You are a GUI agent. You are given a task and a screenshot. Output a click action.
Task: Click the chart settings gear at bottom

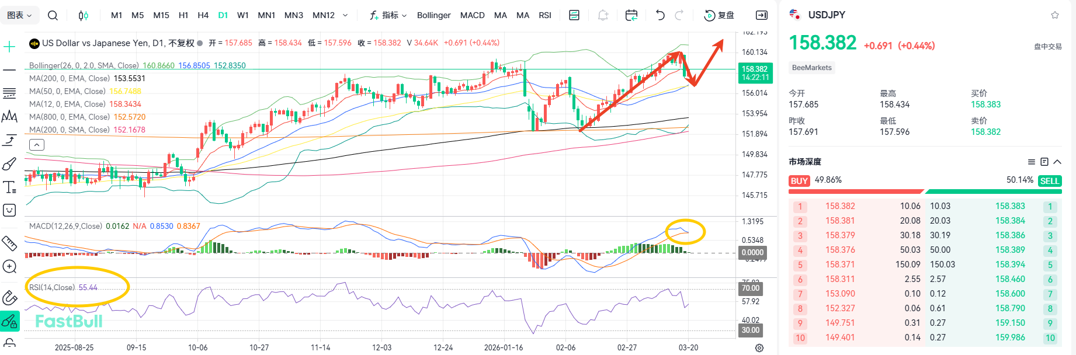click(x=759, y=348)
